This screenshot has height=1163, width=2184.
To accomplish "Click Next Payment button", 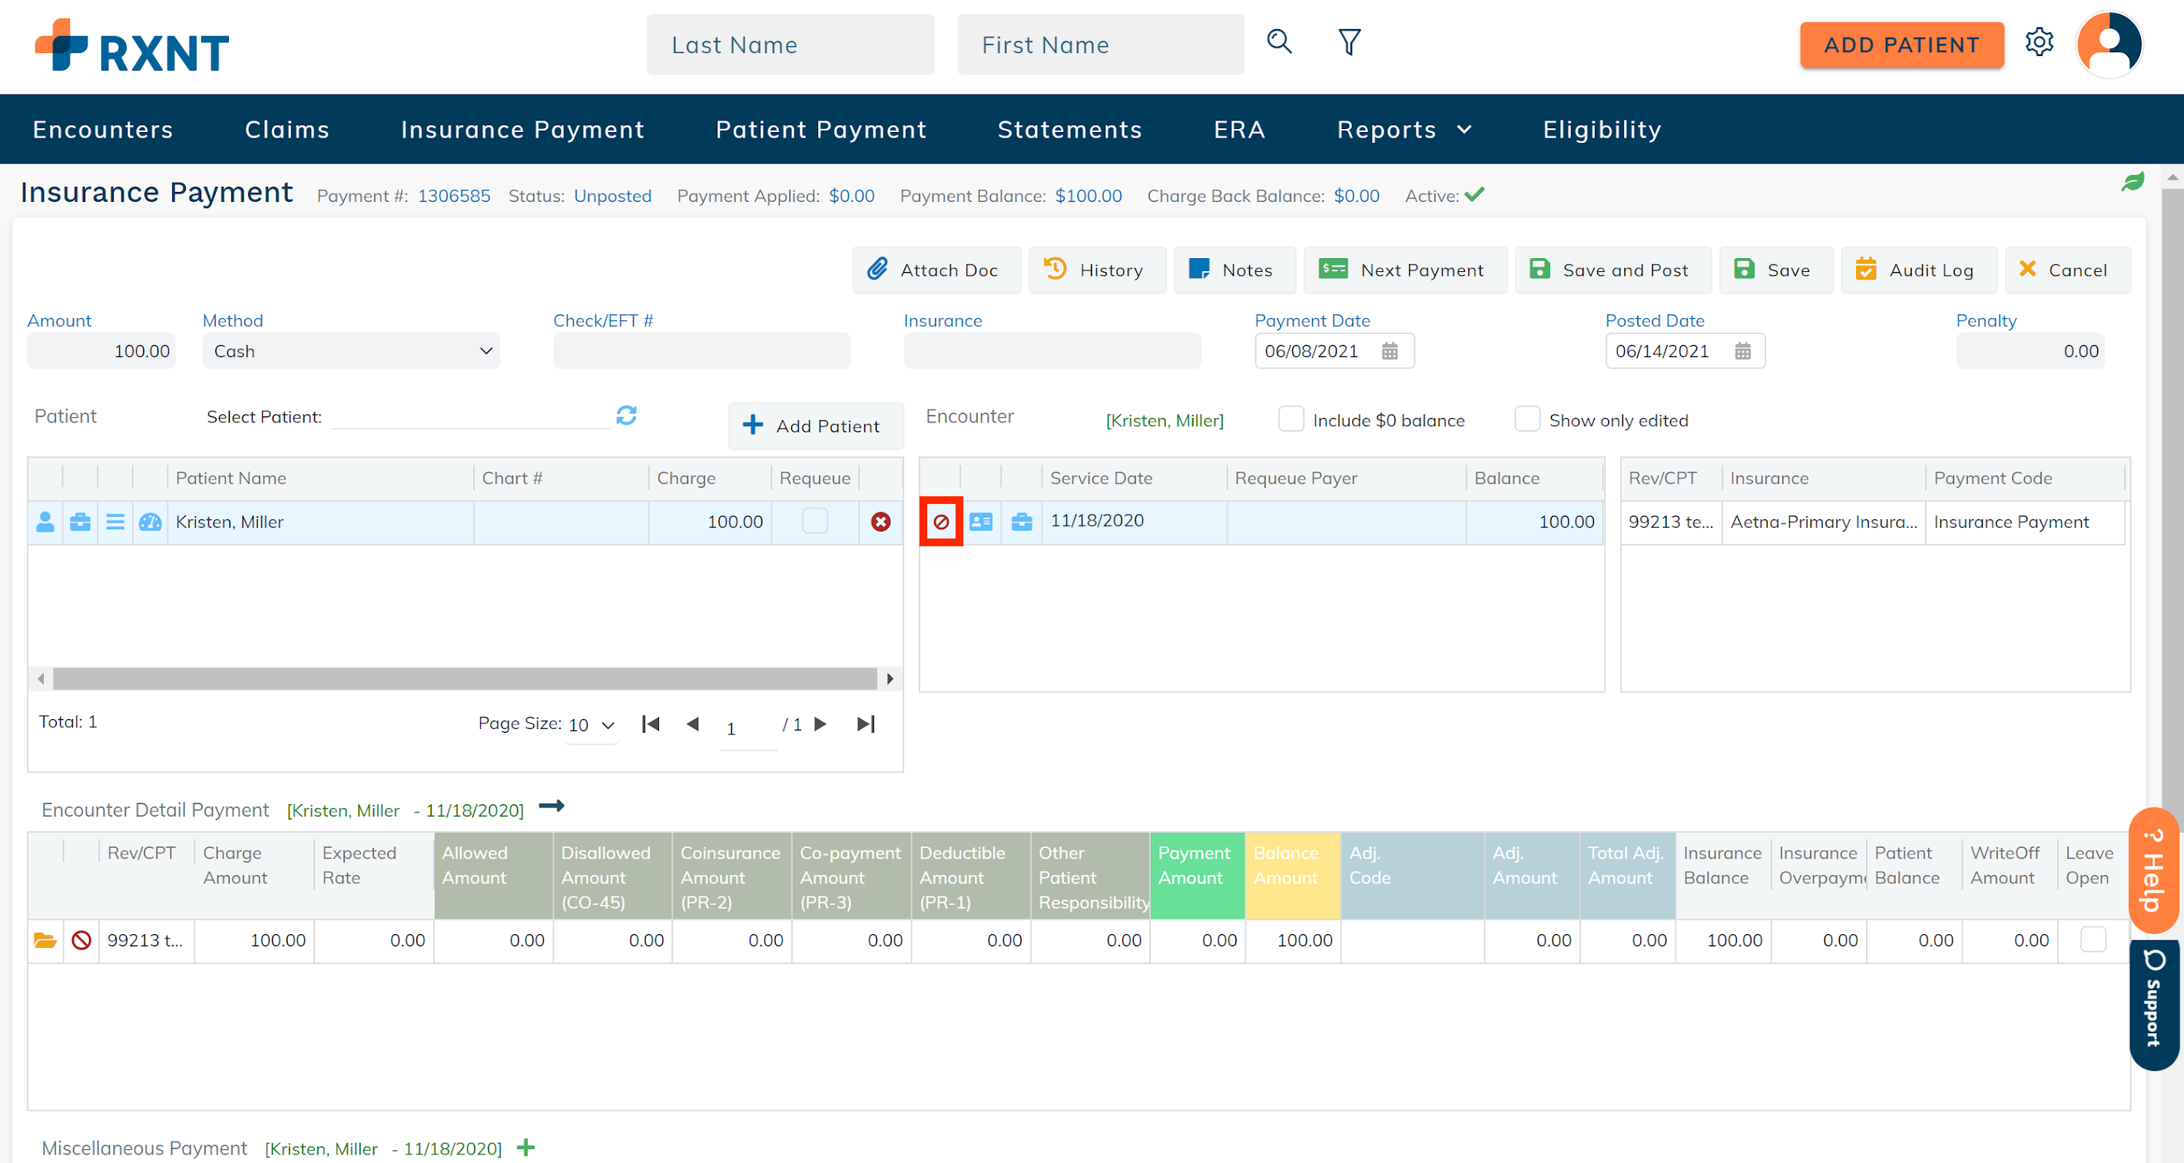I will [1404, 270].
